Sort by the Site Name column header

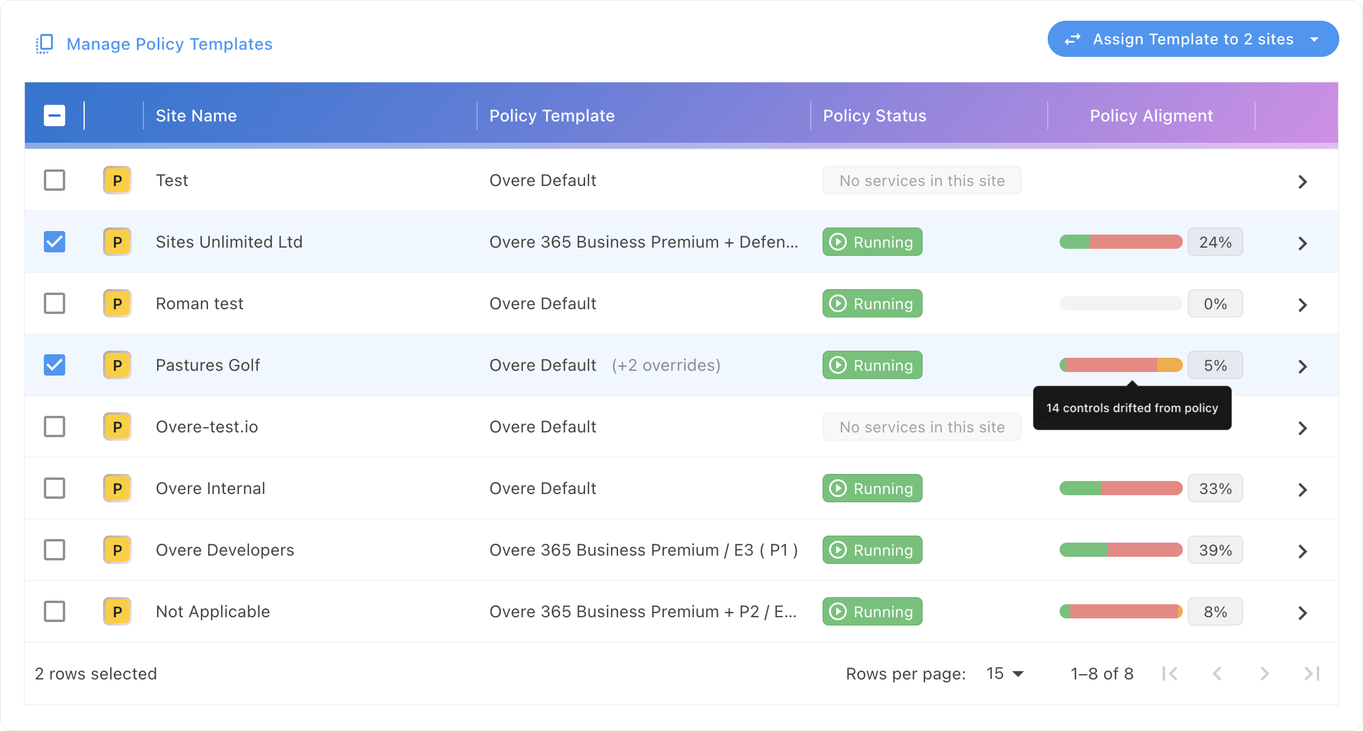[196, 116]
